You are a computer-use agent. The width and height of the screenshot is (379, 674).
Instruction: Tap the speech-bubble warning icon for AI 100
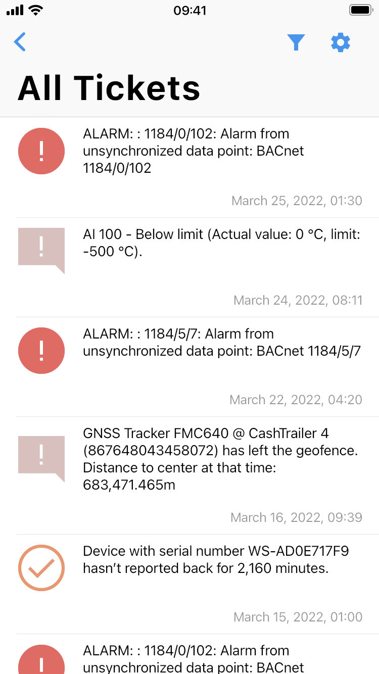(x=41, y=251)
